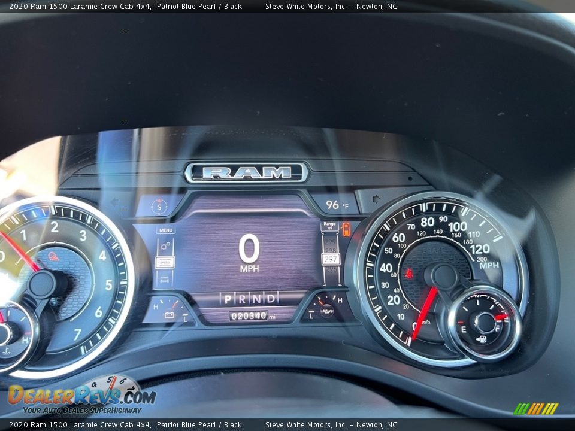Tap the 4 mark on the tachometer
Viewport: 575px width, 431px height.
(x=102, y=256)
